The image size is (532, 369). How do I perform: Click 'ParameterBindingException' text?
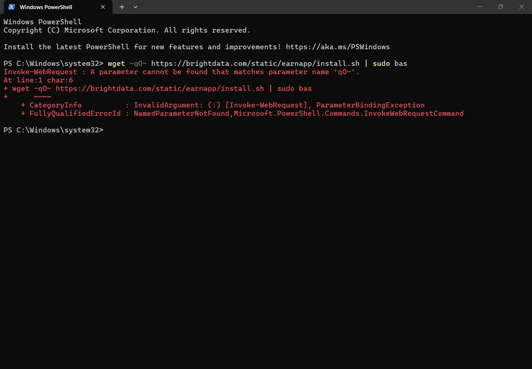370,105
